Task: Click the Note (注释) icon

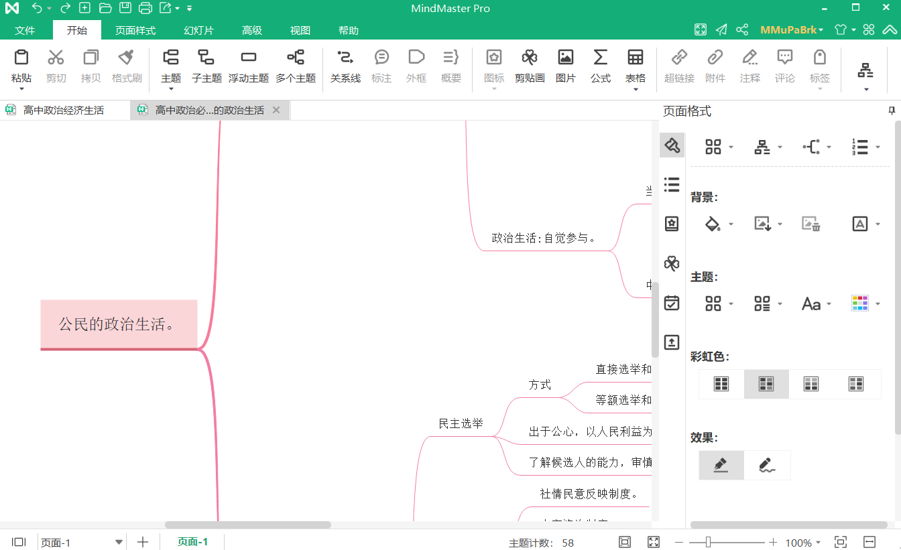Action: coord(750,58)
